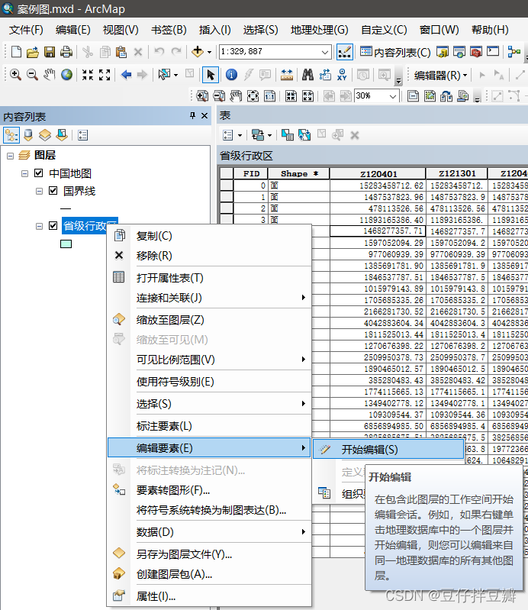The image size is (528, 610).
Task: Choose 开始编辑(S) from the submenu
Action: (388, 450)
